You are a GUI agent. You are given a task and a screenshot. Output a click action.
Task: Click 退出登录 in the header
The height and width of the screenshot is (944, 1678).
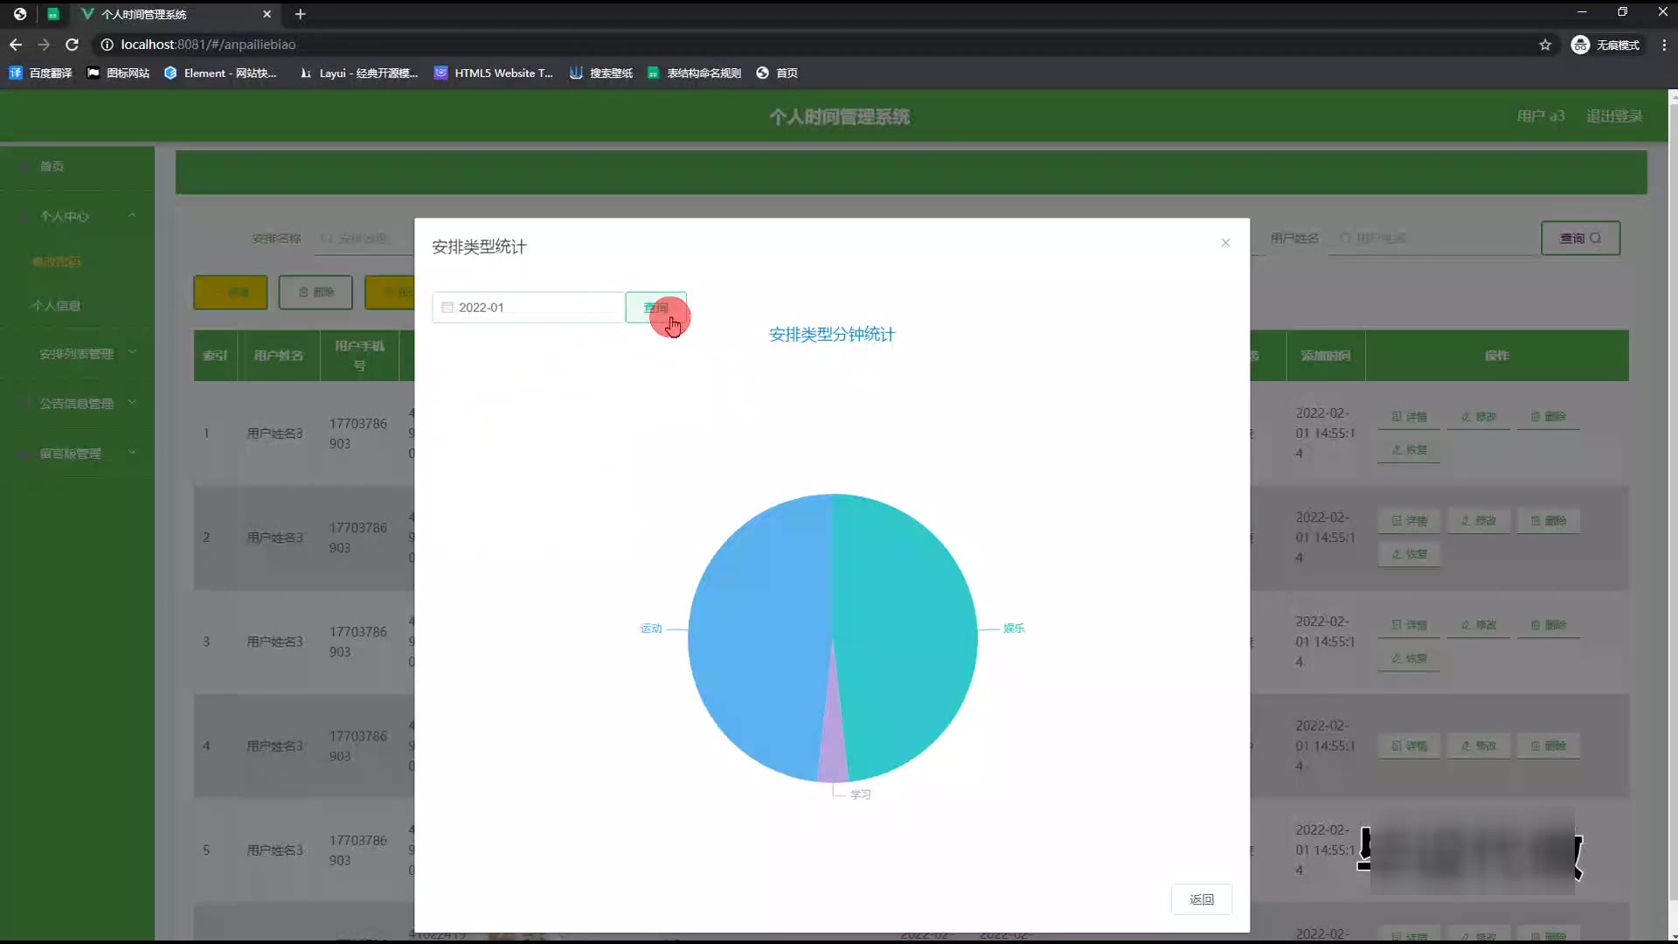pyautogui.click(x=1614, y=116)
